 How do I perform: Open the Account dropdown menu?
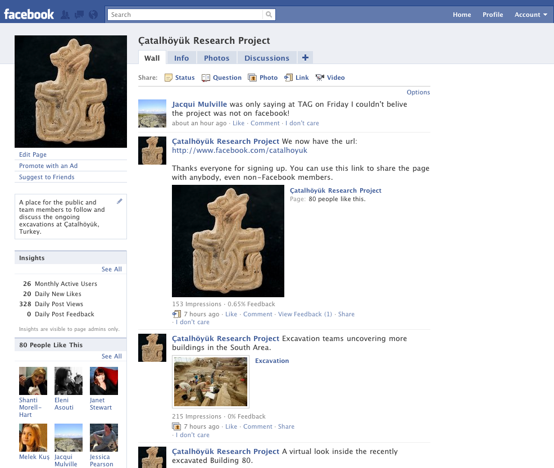click(530, 15)
